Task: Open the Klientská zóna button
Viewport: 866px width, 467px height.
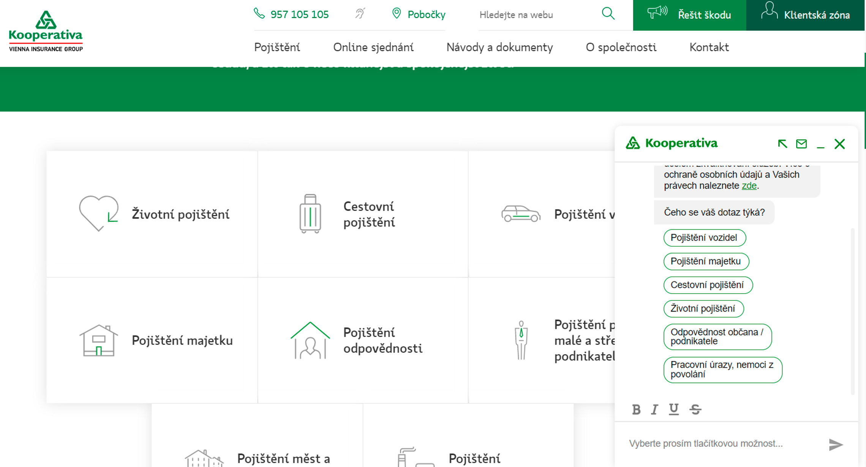Action: click(805, 15)
